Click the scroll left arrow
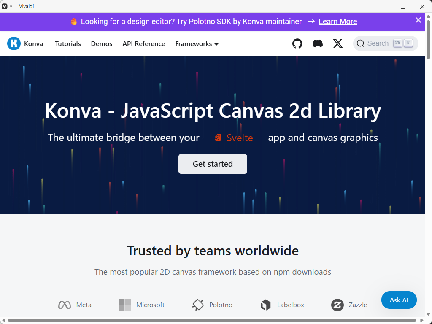The width and height of the screenshot is (432, 324). click(3, 321)
